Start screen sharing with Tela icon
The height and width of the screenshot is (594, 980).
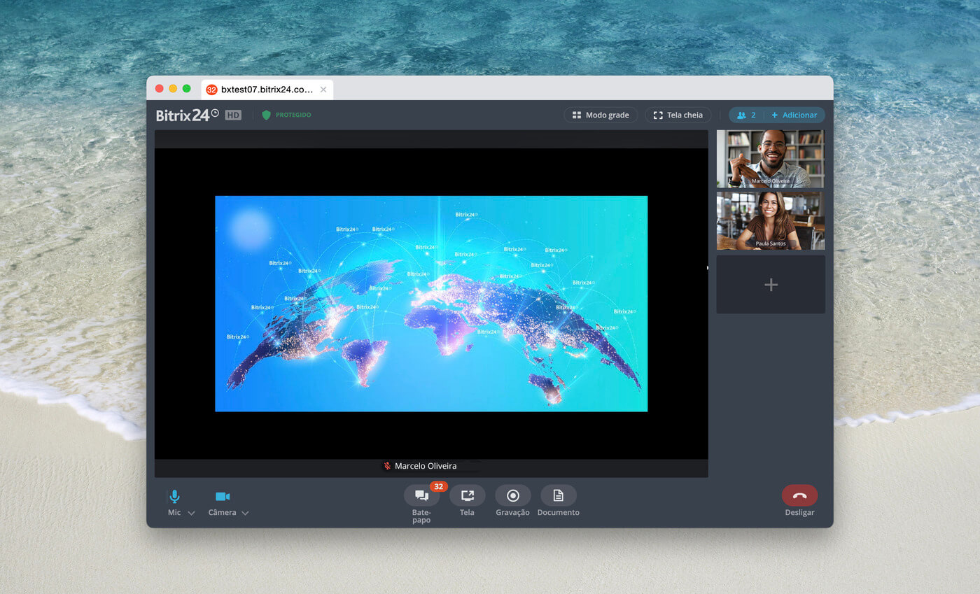467,495
